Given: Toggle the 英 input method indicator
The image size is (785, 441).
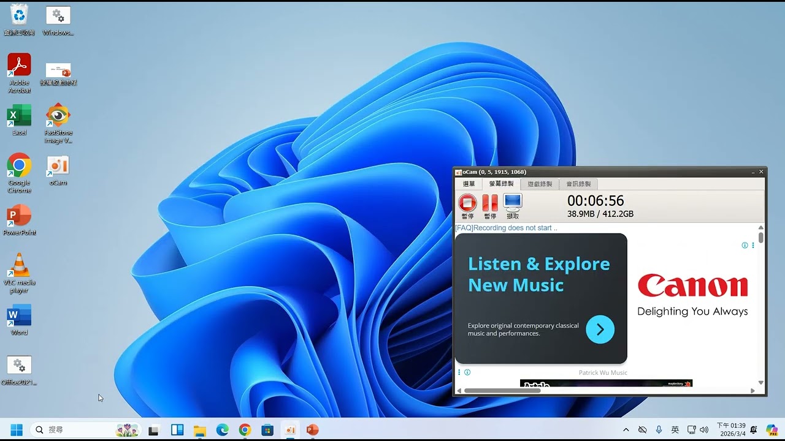Looking at the screenshot, I should (x=675, y=430).
